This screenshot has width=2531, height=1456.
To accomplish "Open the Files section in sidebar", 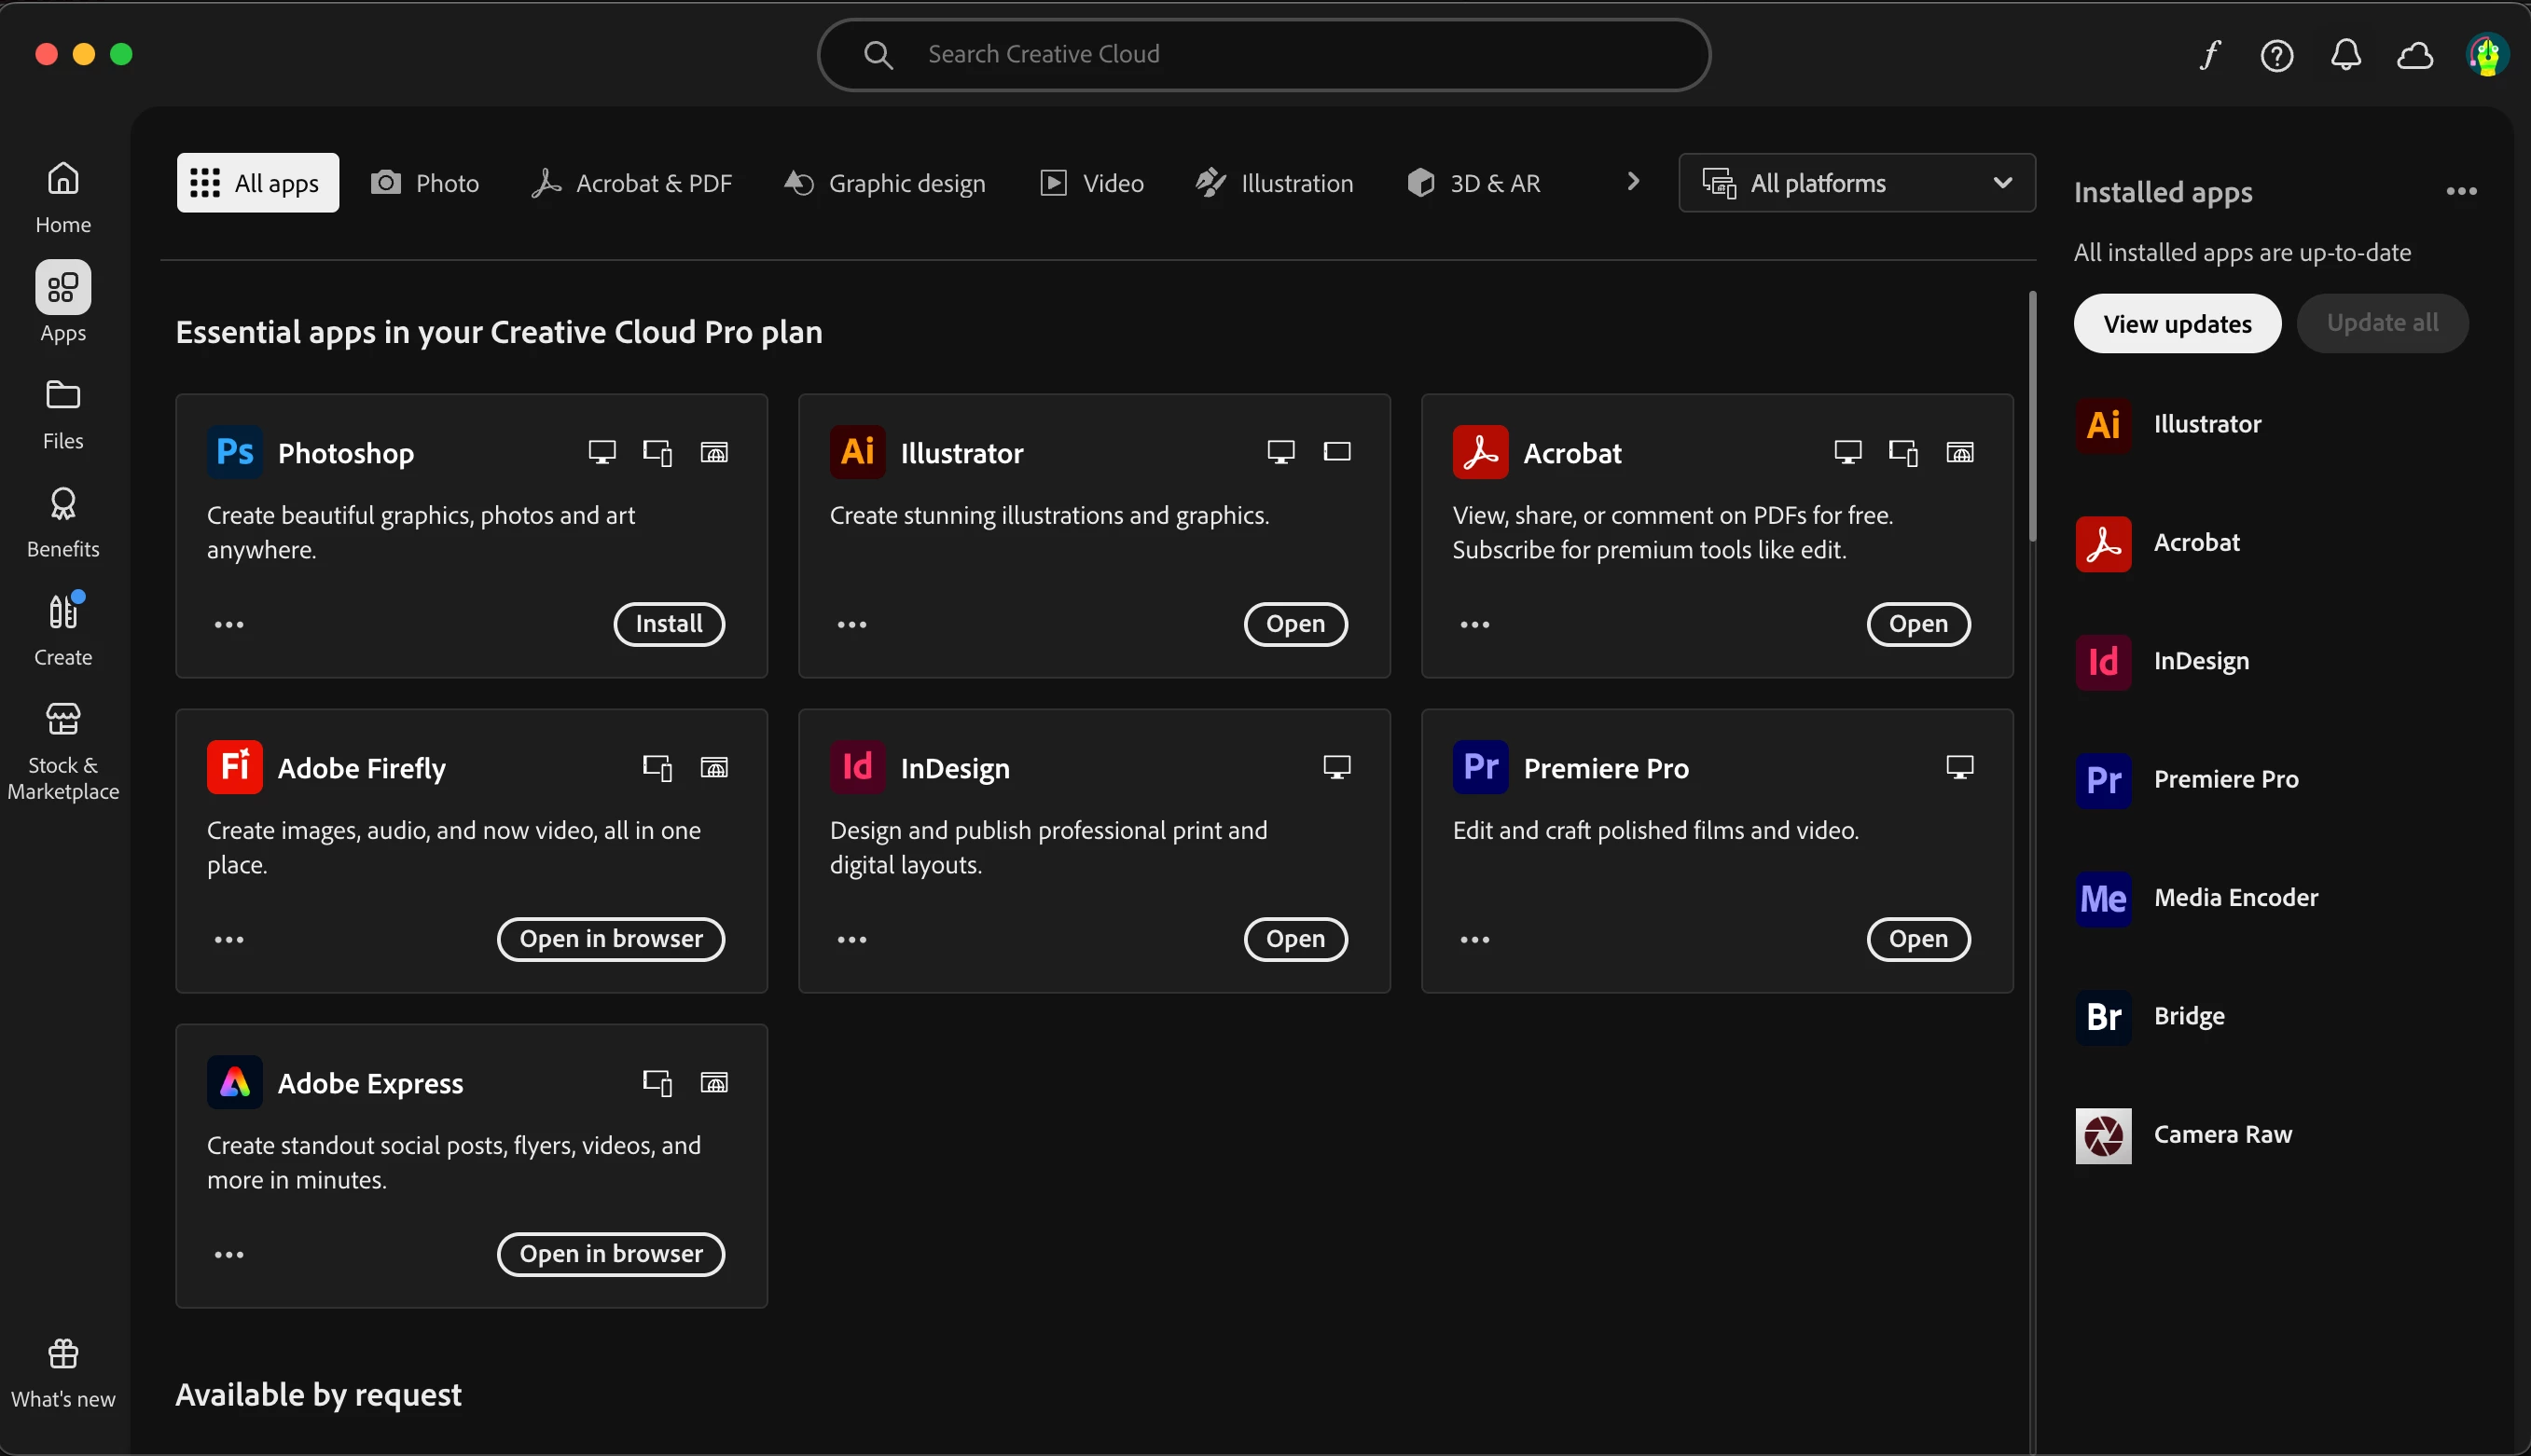I will point(63,413).
